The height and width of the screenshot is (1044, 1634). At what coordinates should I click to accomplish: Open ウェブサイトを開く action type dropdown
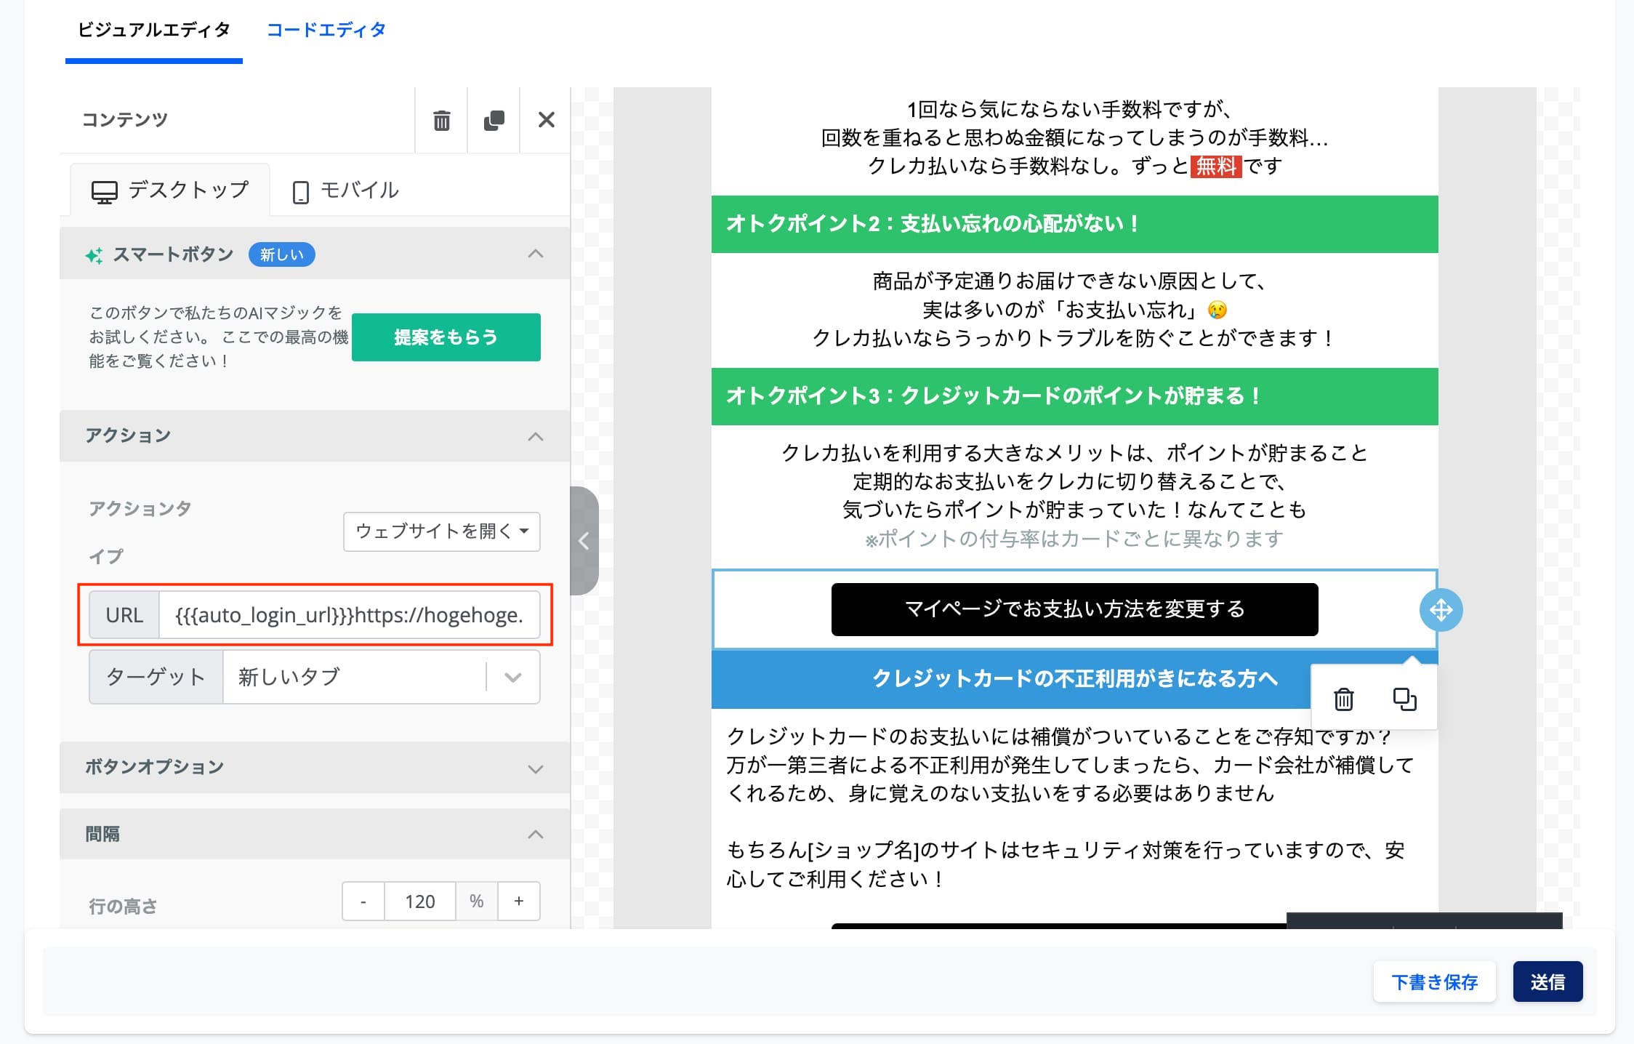click(x=441, y=531)
